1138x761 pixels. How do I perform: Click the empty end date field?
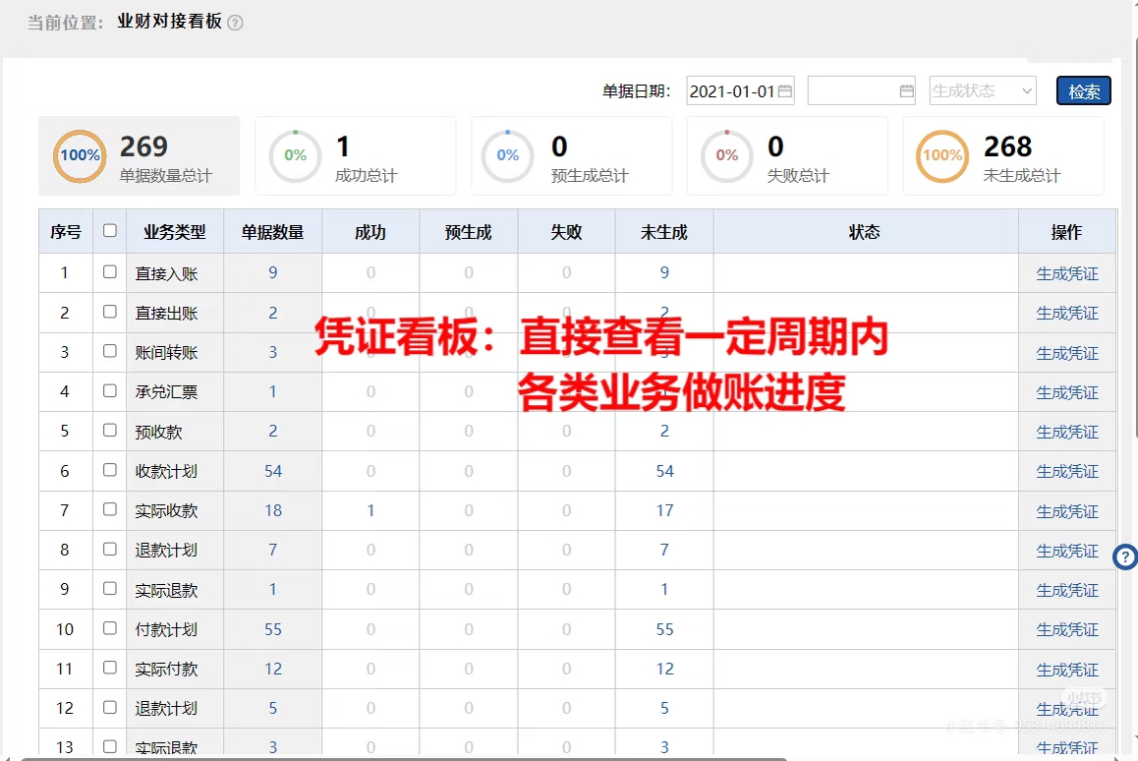pos(862,90)
